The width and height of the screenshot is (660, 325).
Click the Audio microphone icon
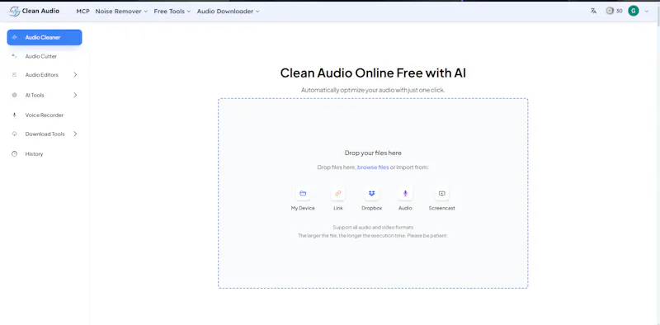tap(405, 194)
